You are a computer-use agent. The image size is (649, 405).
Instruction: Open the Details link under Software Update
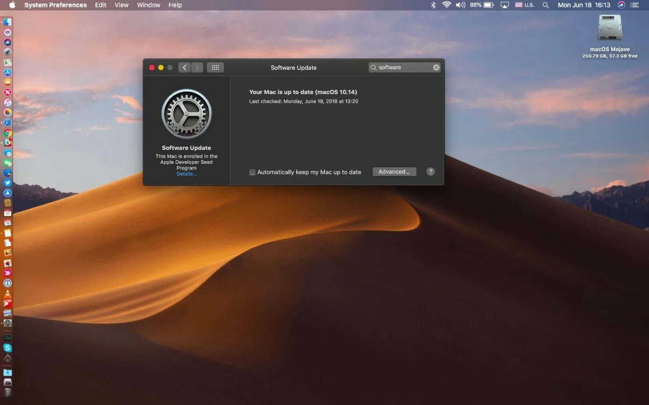[x=186, y=174]
